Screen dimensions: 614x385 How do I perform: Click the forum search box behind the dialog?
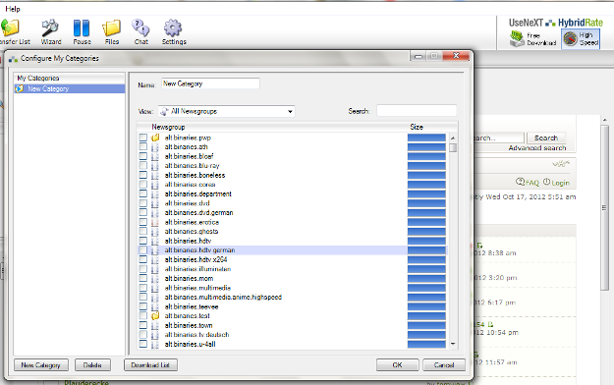499,137
